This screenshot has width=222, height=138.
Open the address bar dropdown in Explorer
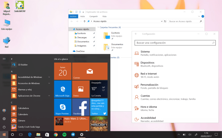click(x=162, y=21)
